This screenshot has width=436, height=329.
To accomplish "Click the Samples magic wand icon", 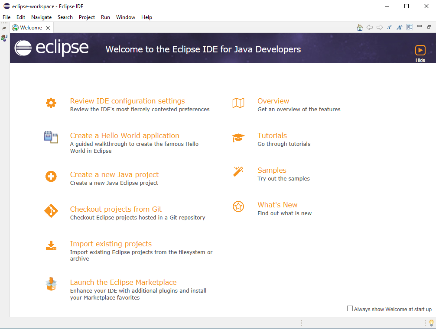I will pos(238,171).
